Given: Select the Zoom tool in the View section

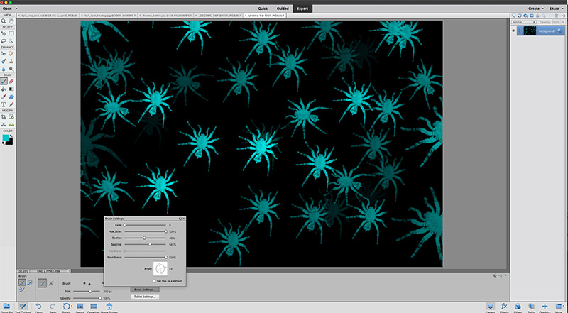Looking at the screenshot, I should click(4, 21).
